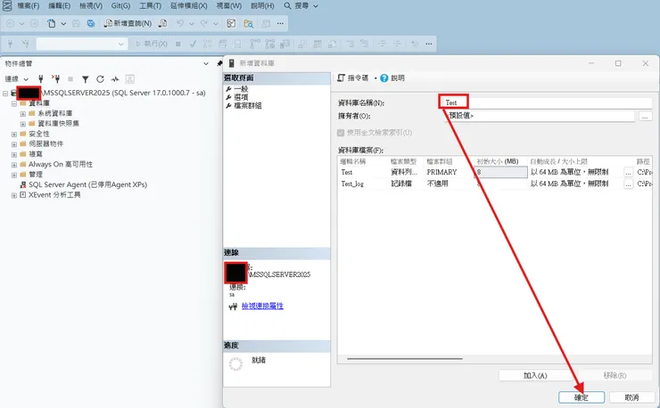The image size is (660, 408).
Task: Click the 說明 help icon in dialog
Action: [x=384, y=78]
